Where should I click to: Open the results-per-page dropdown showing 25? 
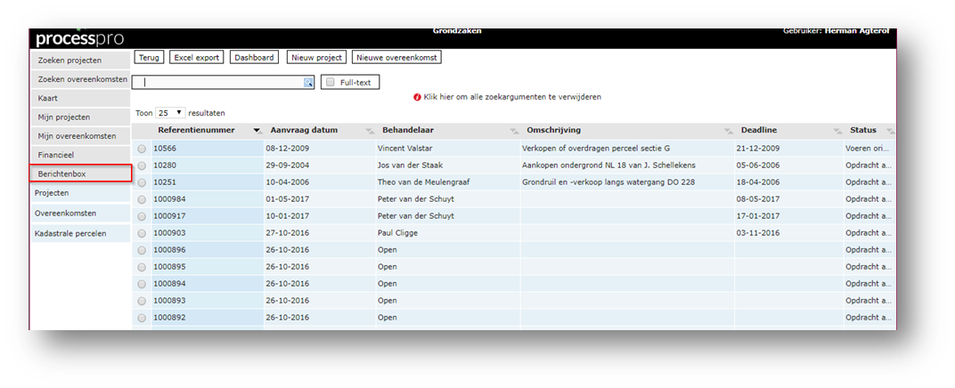pyautogui.click(x=170, y=114)
